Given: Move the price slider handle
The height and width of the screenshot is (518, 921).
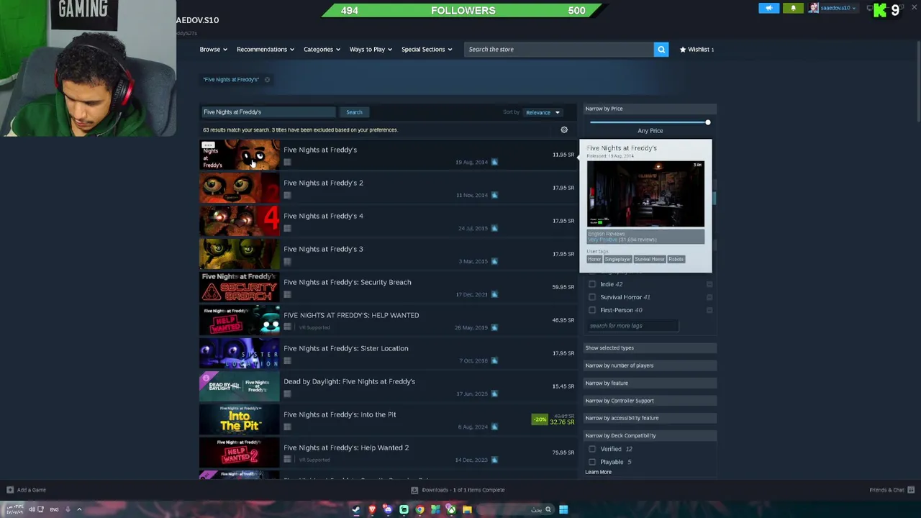Looking at the screenshot, I should coord(708,122).
